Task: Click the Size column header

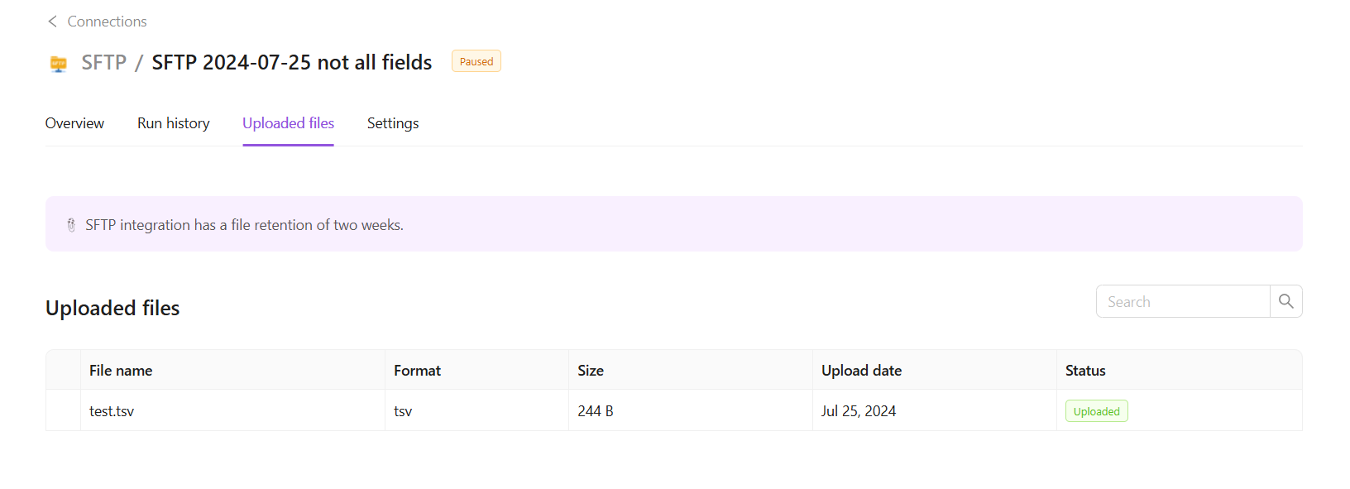Action: pyautogui.click(x=591, y=371)
